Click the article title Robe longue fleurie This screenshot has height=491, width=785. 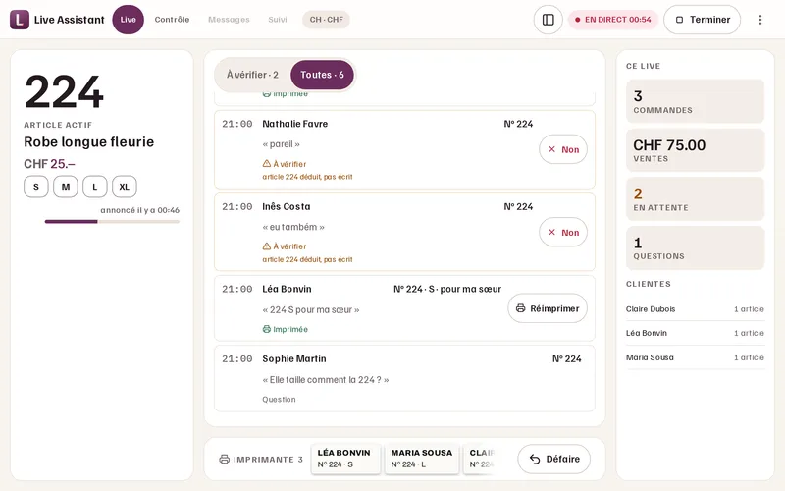(x=89, y=141)
